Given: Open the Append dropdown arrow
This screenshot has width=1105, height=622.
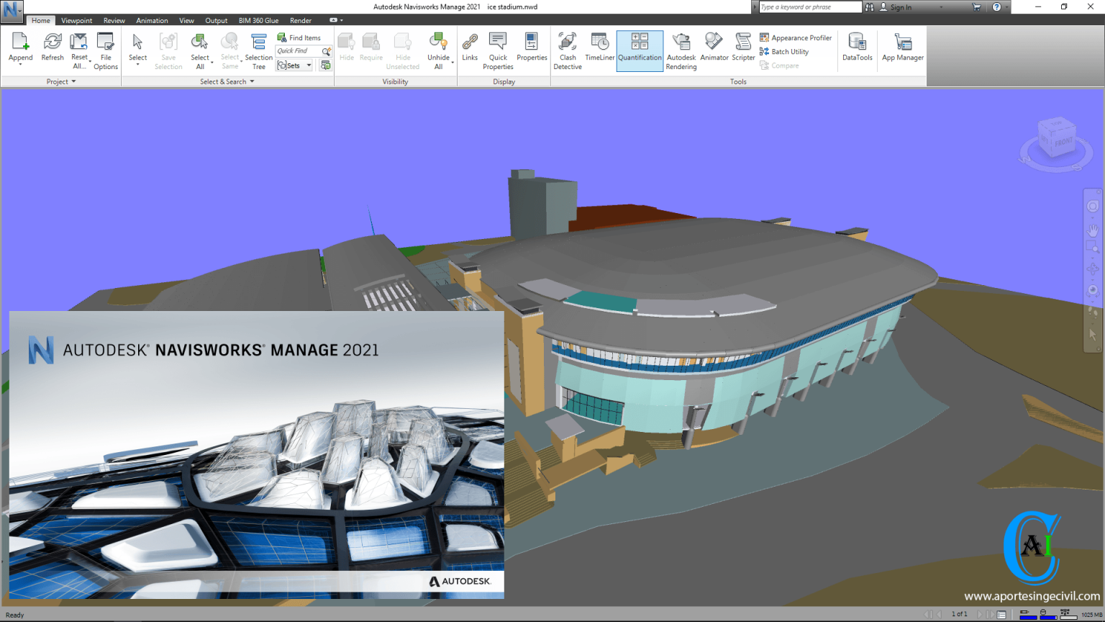Looking at the screenshot, I should point(20,65).
